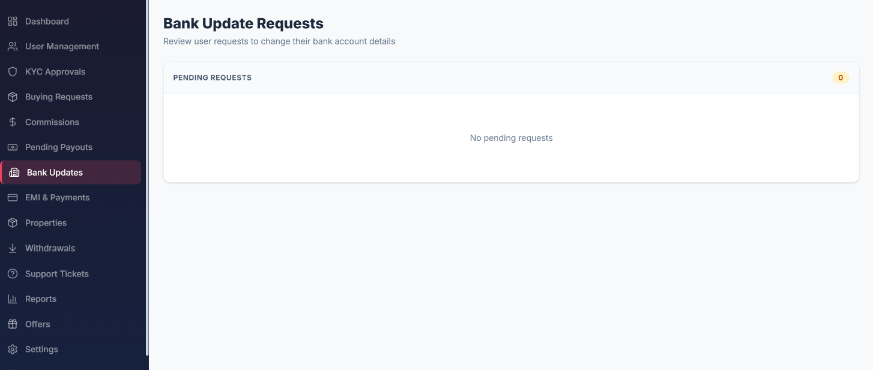Click the Settings gear icon
873x370 pixels.
pos(13,350)
